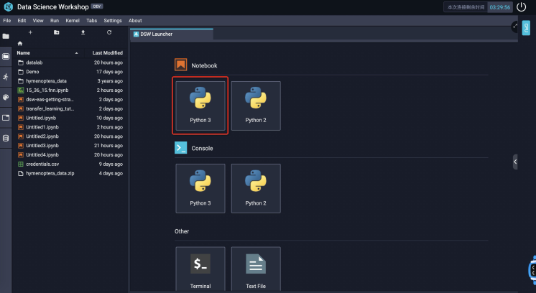Open the tabs panel sidebar icon
The width and height of the screenshot is (536, 293).
click(6, 118)
